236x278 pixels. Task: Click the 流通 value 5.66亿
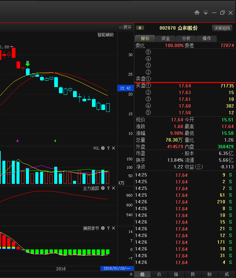tap(226, 160)
